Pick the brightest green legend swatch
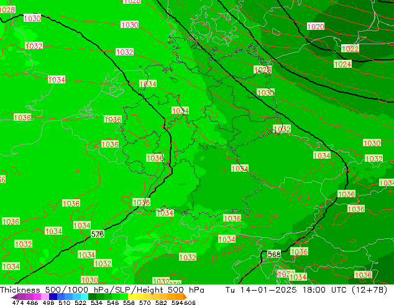This screenshot has height=305, width=394. [x=124, y=296]
